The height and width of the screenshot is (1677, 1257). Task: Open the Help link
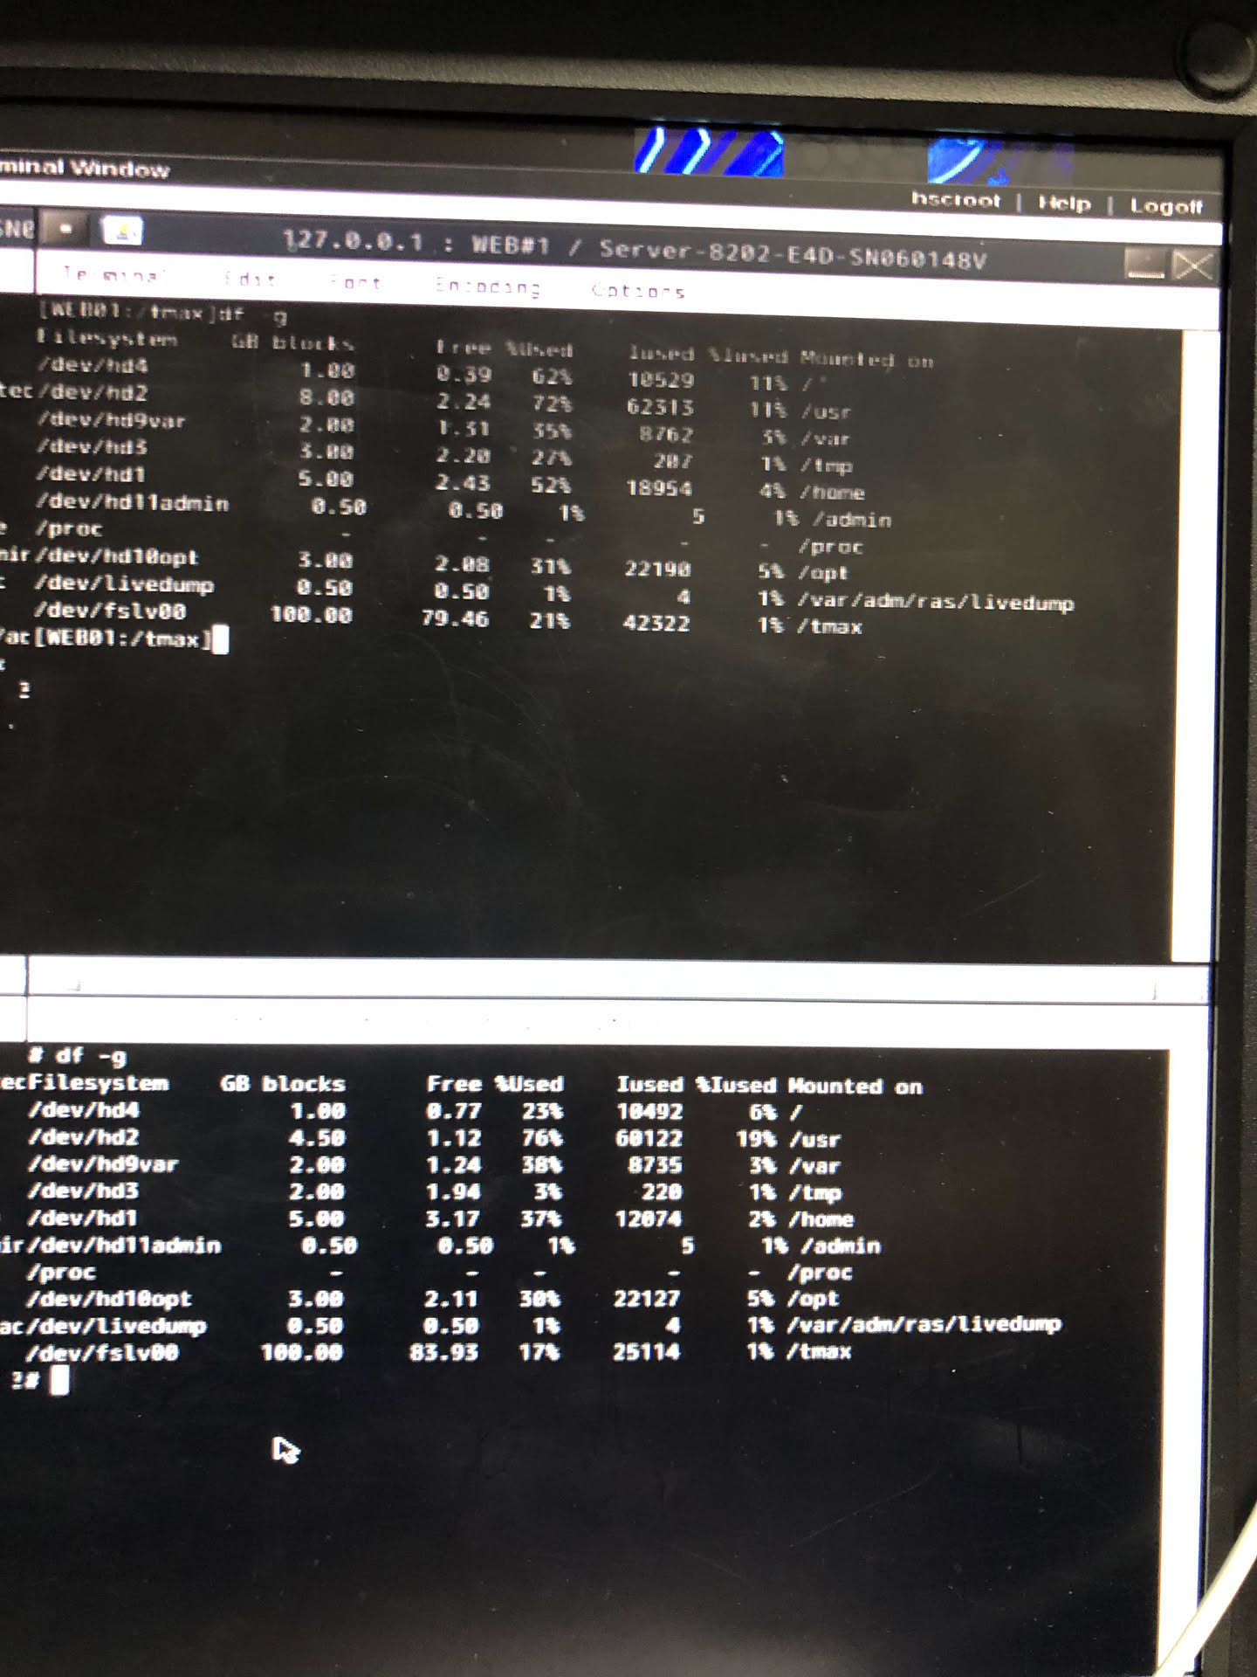[x=1064, y=204]
